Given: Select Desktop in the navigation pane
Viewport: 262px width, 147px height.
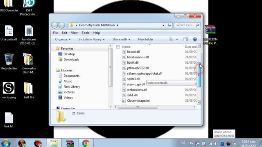Looking at the screenshot, I should (x=69, y=54).
